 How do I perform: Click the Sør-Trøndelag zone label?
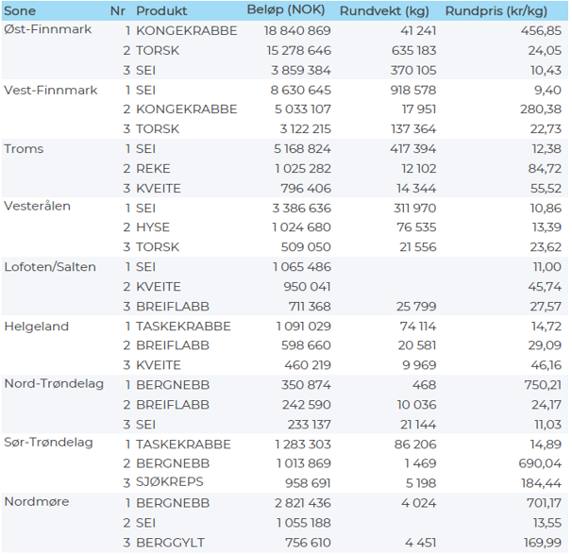click(51, 444)
